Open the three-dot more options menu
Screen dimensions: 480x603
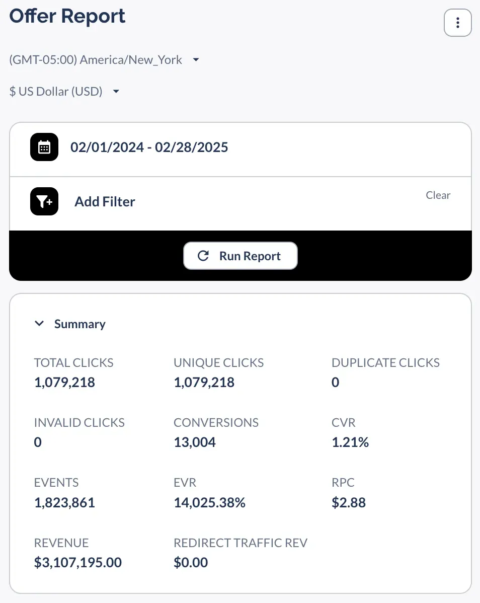pos(457,23)
